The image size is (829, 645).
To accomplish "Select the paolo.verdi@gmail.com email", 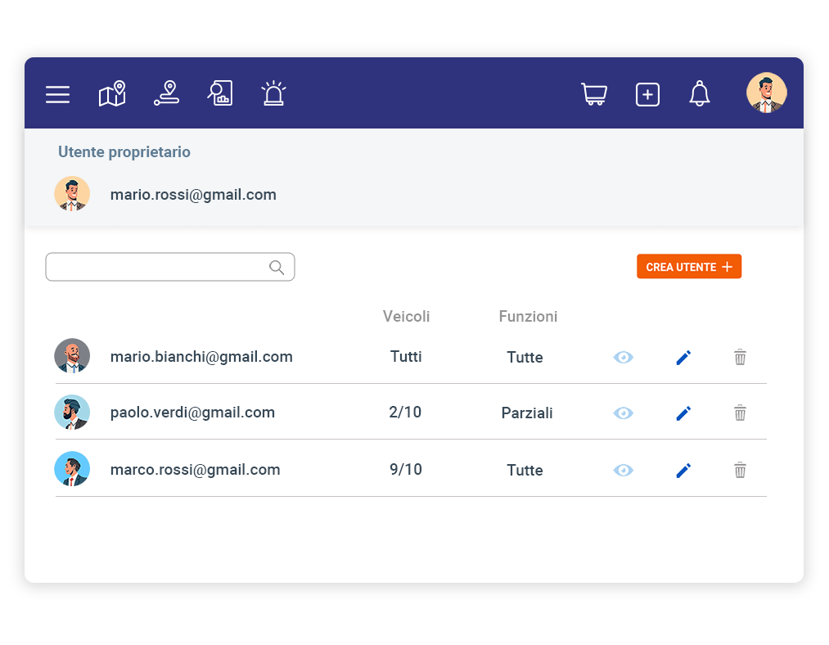I will (192, 413).
